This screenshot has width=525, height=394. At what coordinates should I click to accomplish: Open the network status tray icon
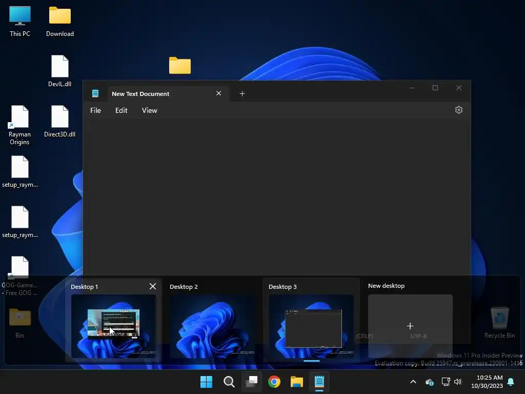[446, 382]
